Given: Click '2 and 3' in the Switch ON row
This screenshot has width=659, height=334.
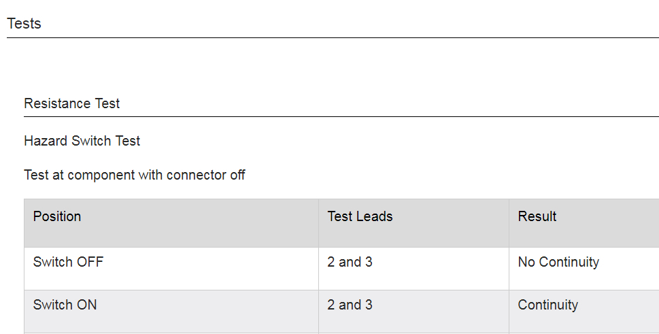Looking at the screenshot, I should click(350, 305).
